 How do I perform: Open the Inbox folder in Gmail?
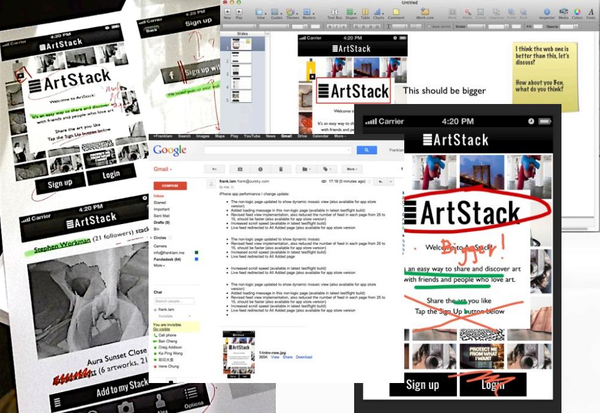[158, 196]
